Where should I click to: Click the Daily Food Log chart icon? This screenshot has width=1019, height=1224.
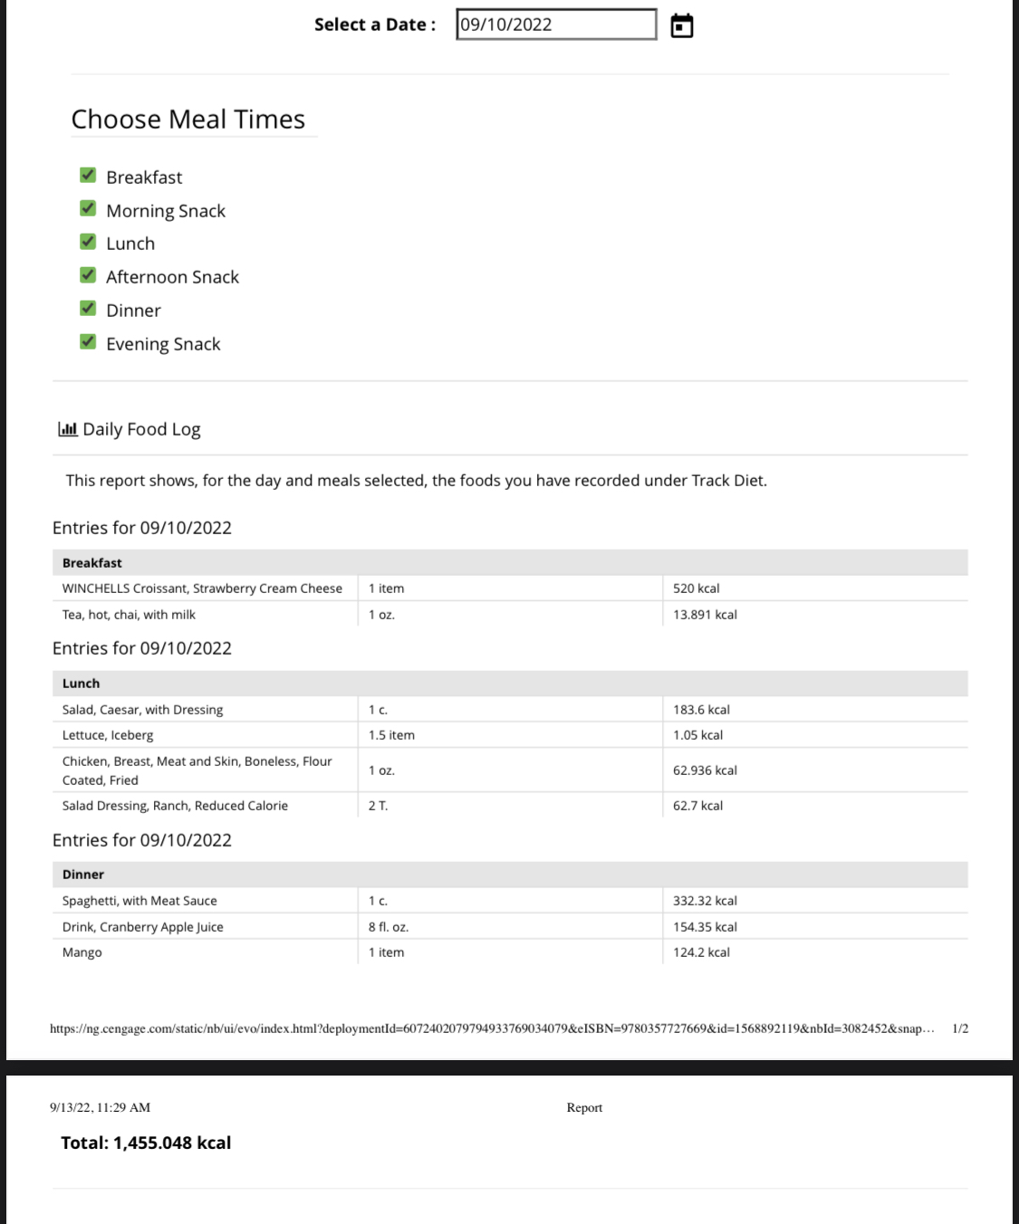[x=67, y=429]
